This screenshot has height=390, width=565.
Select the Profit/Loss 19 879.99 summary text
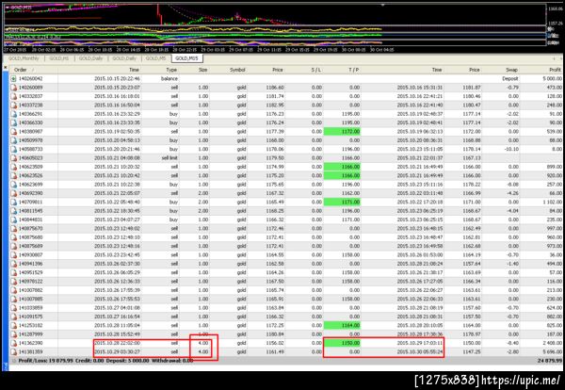(45, 361)
